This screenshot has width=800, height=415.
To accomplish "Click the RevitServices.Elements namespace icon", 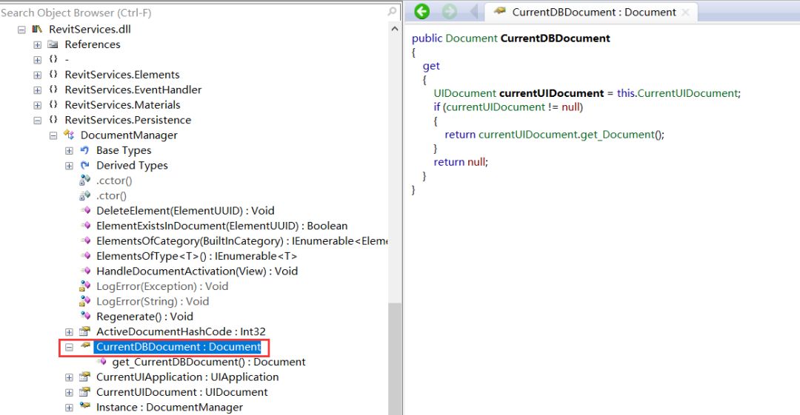I will pos(53,75).
